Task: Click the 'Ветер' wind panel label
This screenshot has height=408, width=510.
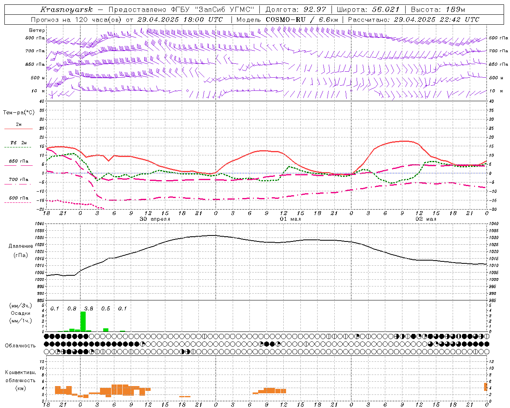Action: pos(37,30)
